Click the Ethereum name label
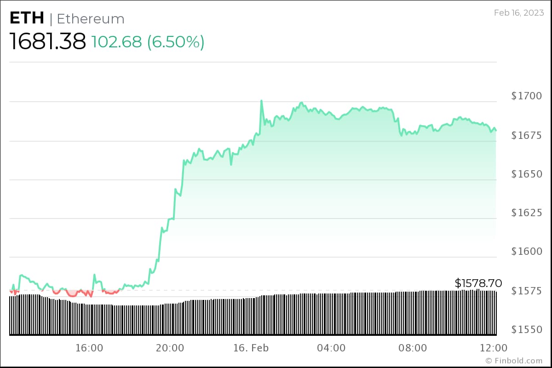 [91, 19]
